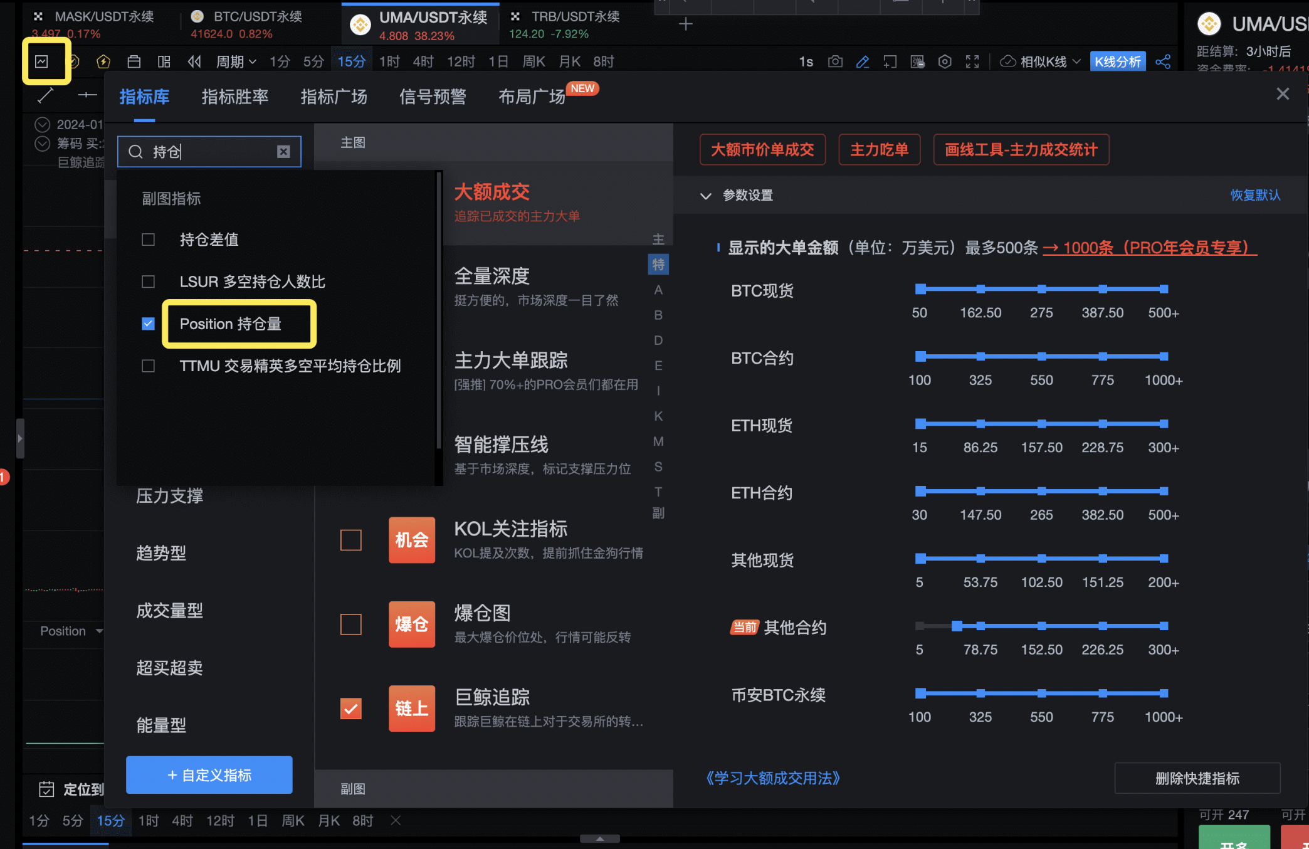Check the 持仓差值 checkbox
Image resolution: width=1309 pixels, height=849 pixels.
point(148,240)
